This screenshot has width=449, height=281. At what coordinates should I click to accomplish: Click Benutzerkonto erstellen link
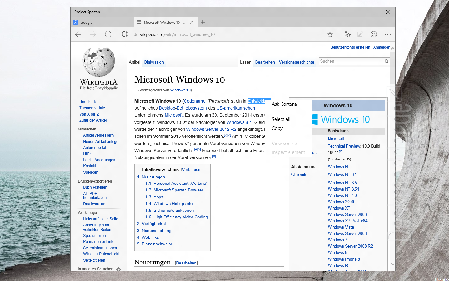[x=350, y=47]
